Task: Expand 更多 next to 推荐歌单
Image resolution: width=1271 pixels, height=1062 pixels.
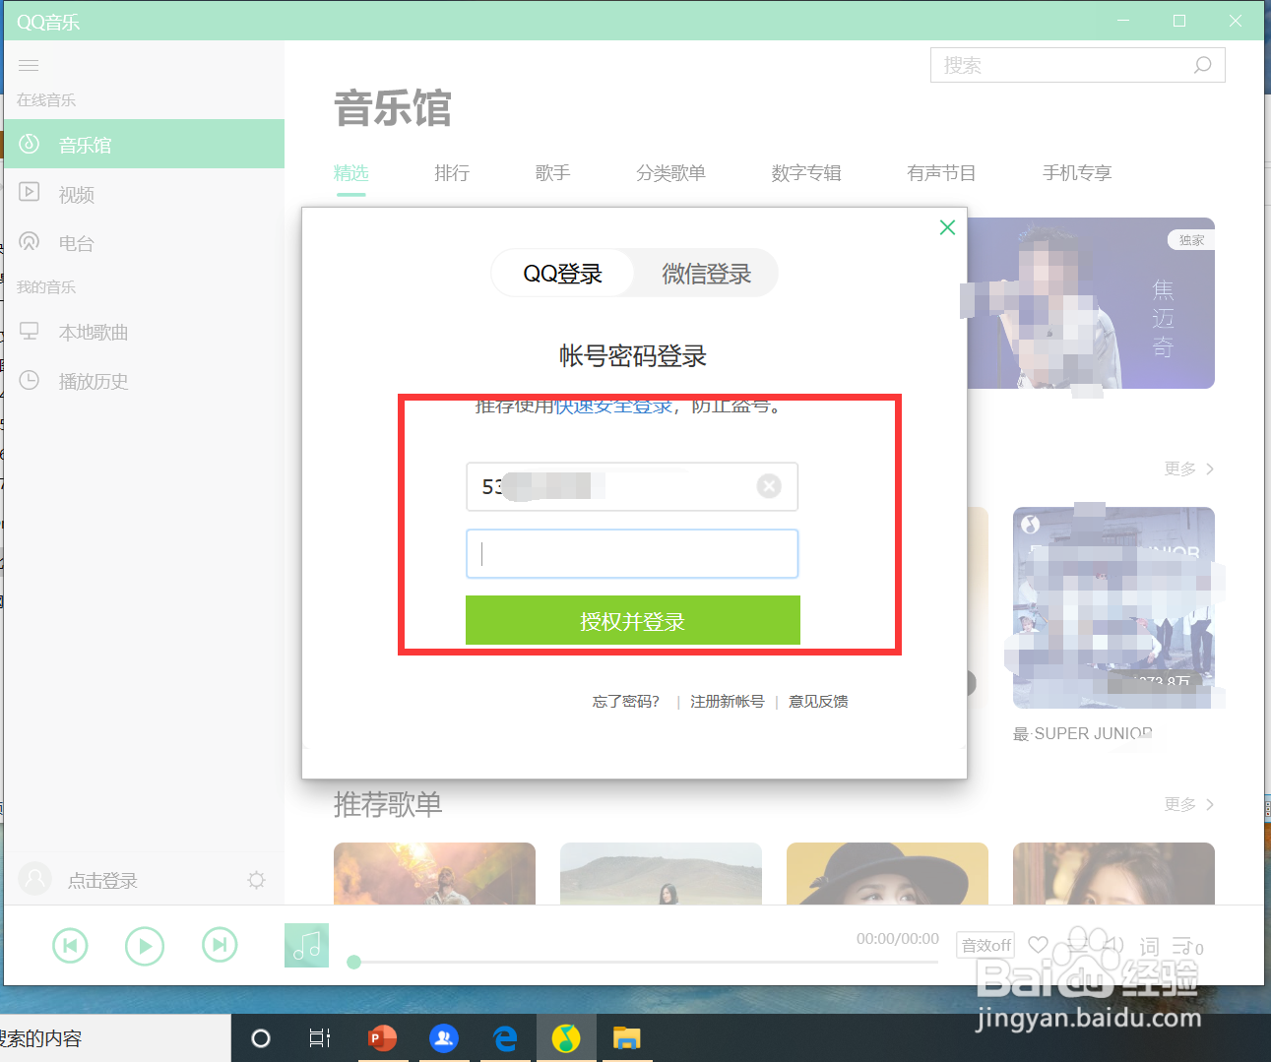Action: (x=1189, y=805)
